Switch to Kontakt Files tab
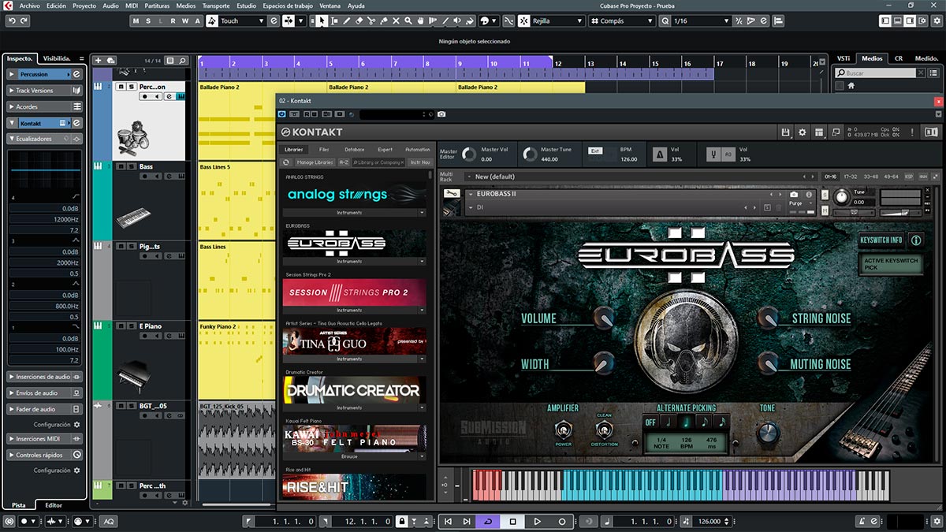946x532 pixels. (x=324, y=149)
